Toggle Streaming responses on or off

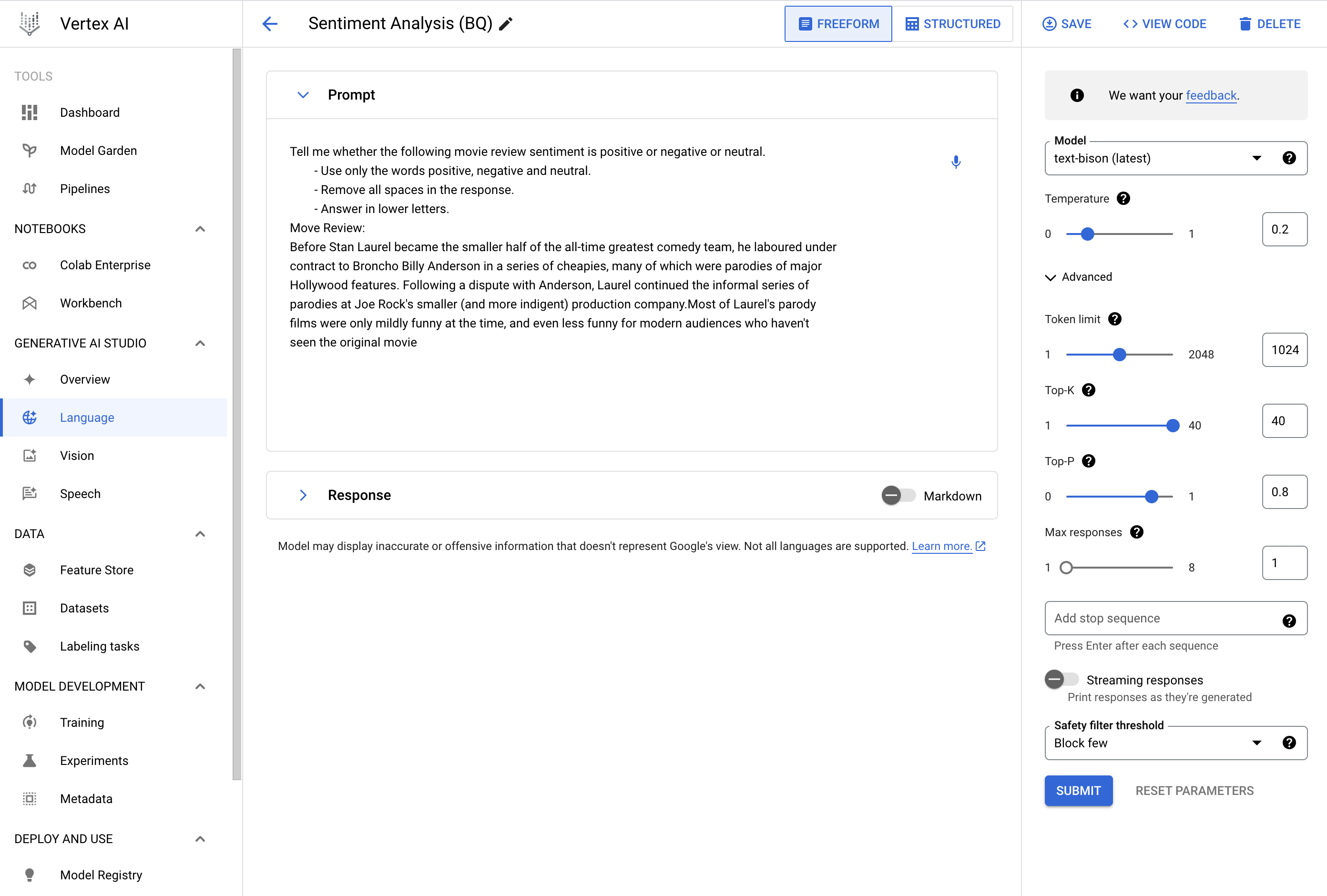1062,680
